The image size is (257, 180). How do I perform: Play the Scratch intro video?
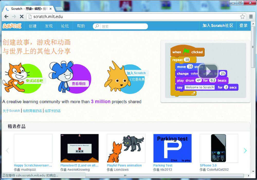(x=208, y=71)
